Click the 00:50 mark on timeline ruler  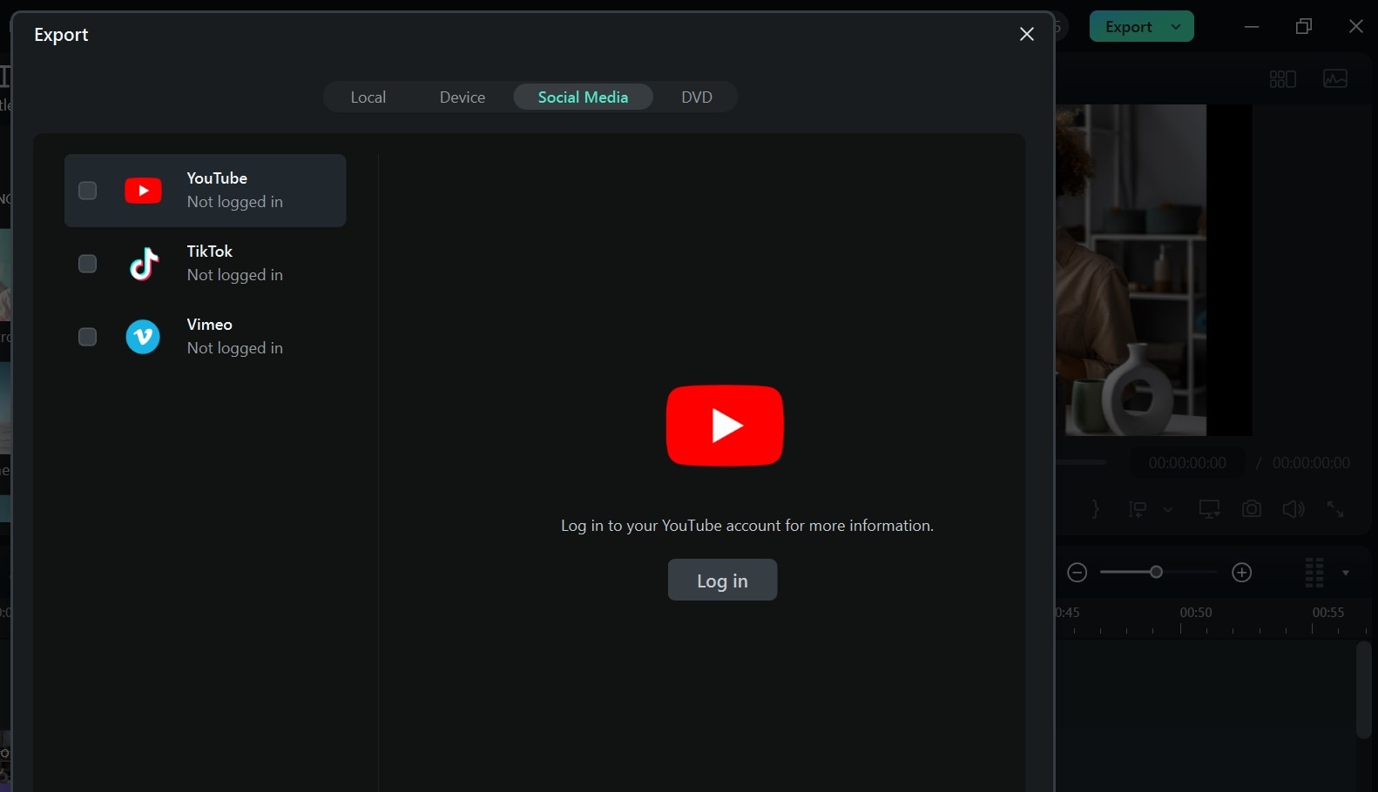pyautogui.click(x=1195, y=613)
